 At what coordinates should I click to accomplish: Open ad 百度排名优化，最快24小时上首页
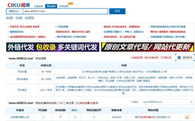(73, 32)
